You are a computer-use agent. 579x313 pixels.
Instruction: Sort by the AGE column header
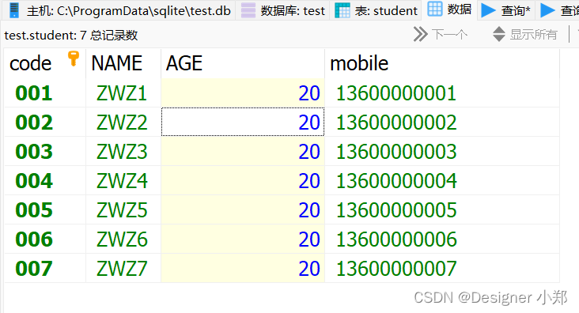coord(243,63)
